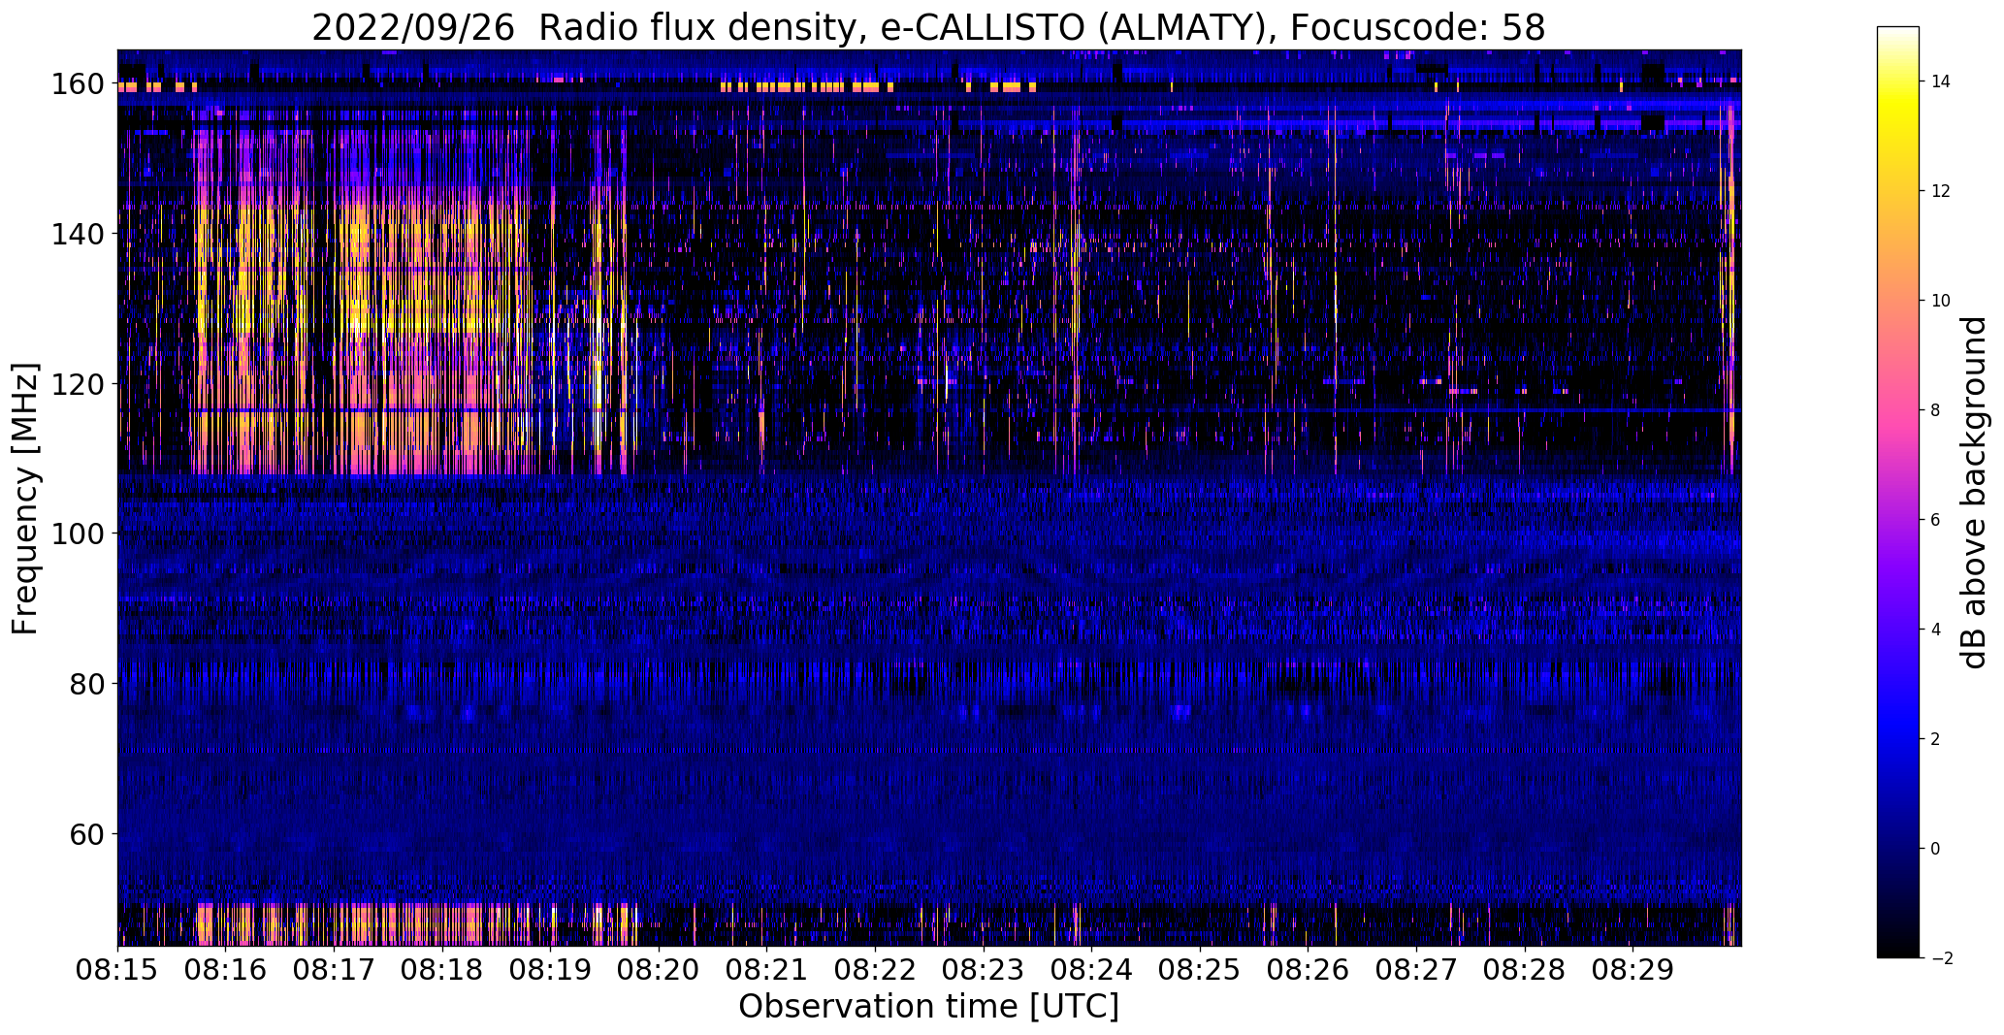This screenshot has height=1035, width=2004.
Task: Click the bright vertical streak at the 08:30 edge
Action: point(1731,291)
